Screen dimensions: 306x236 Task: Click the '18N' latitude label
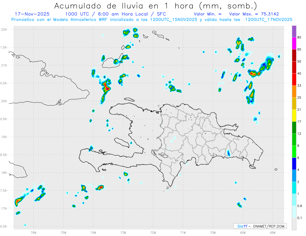coord(4,173)
